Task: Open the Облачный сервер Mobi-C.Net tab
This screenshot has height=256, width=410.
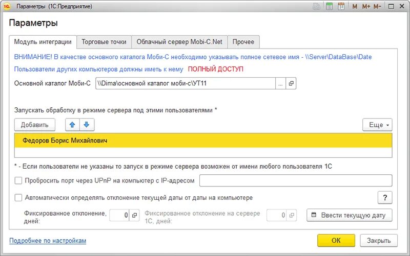Action: pyautogui.click(x=179, y=42)
